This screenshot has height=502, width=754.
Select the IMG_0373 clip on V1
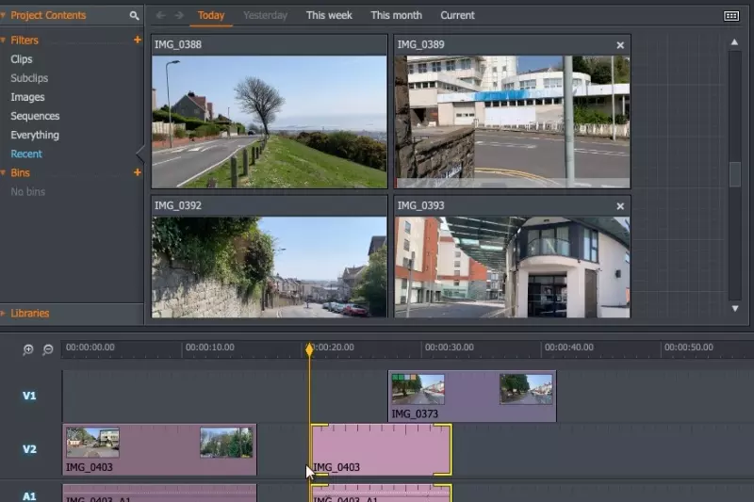[472, 397]
